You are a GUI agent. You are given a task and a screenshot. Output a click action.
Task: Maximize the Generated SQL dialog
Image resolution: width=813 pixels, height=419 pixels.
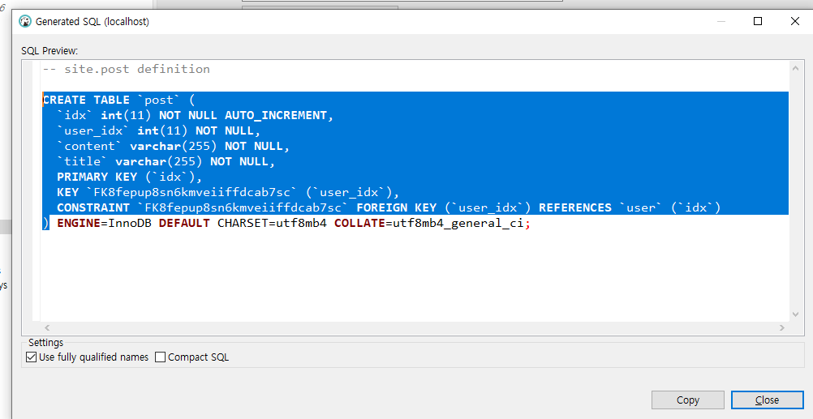[x=758, y=21]
